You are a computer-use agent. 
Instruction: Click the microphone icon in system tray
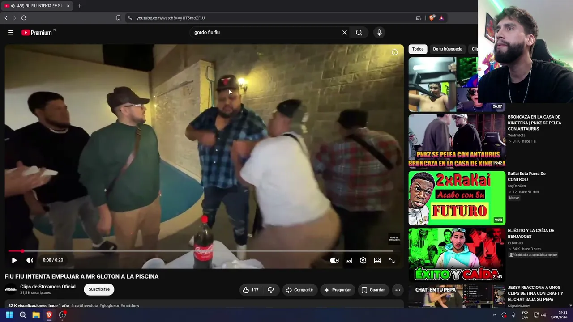(513, 315)
